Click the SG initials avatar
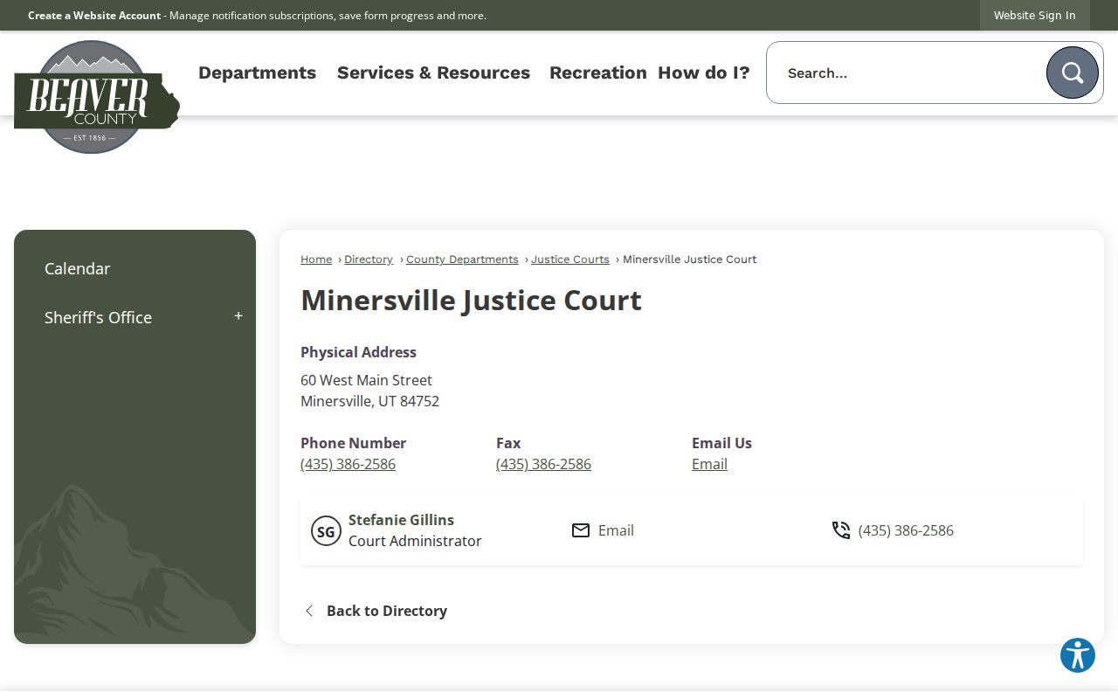 click(x=326, y=530)
